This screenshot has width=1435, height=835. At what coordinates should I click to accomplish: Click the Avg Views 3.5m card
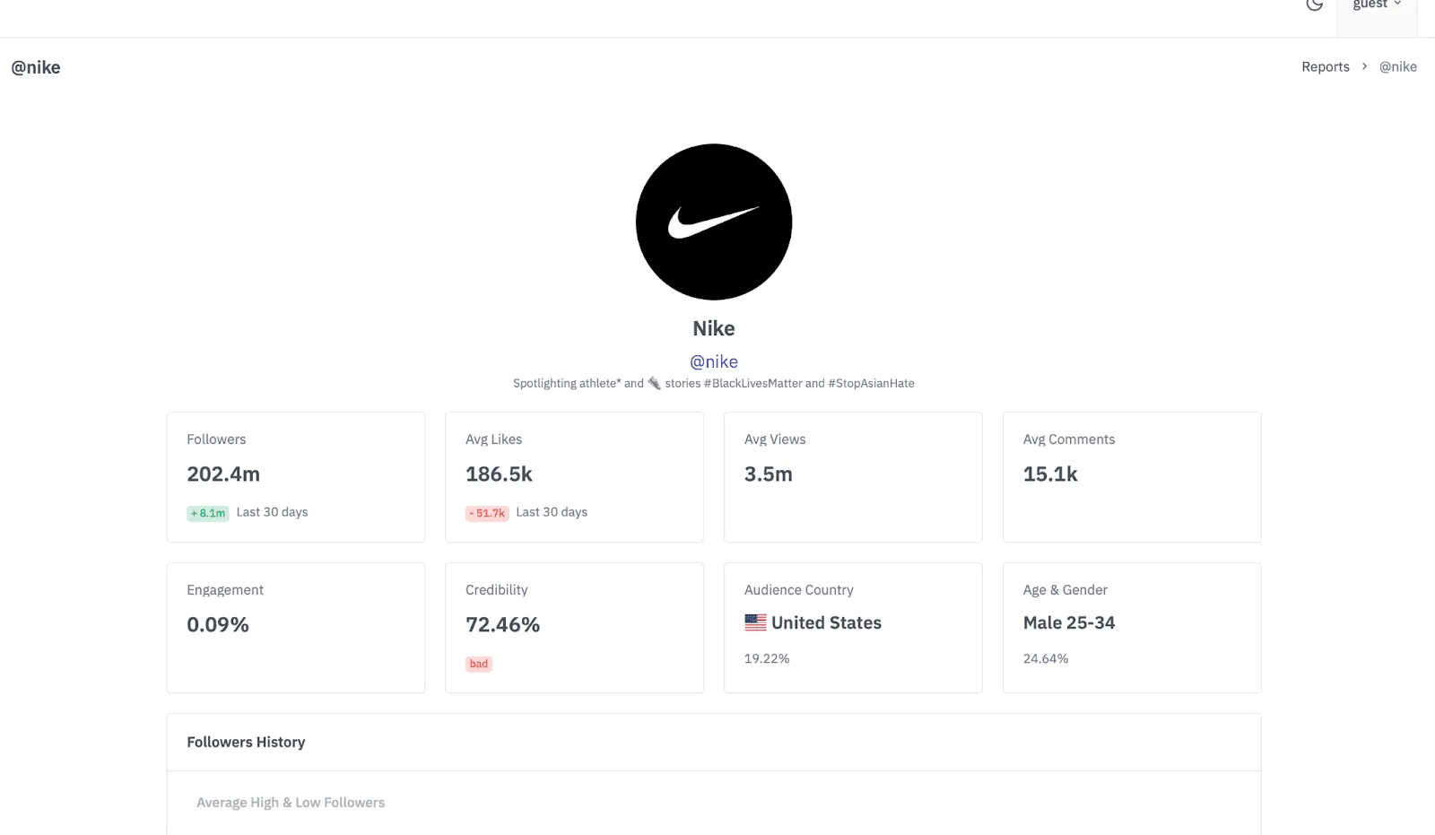(x=852, y=476)
